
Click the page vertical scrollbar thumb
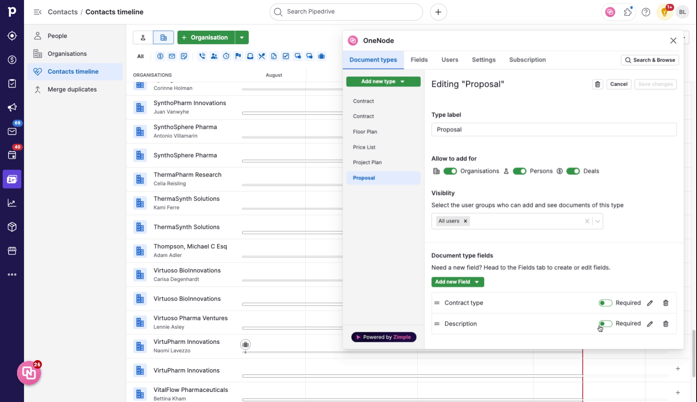pos(694,353)
